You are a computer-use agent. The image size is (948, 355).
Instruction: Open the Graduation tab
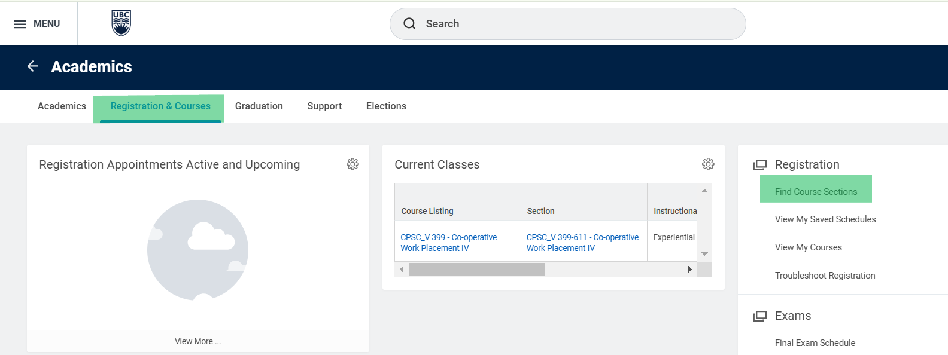[x=259, y=106]
